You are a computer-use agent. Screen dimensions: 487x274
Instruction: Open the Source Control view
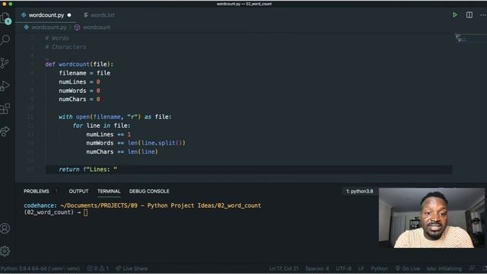pyautogui.click(x=5, y=62)
